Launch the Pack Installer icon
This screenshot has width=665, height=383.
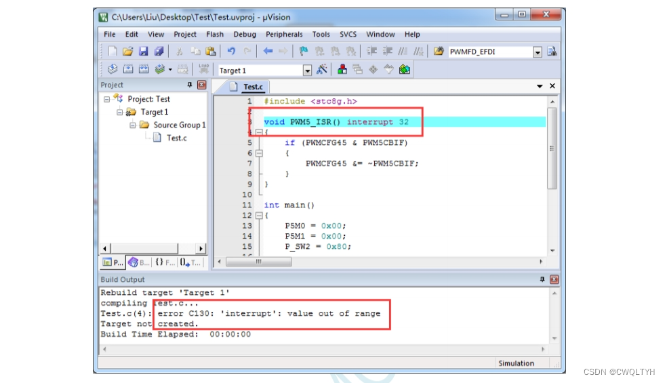pyautogui.click(x=405, y=69)
